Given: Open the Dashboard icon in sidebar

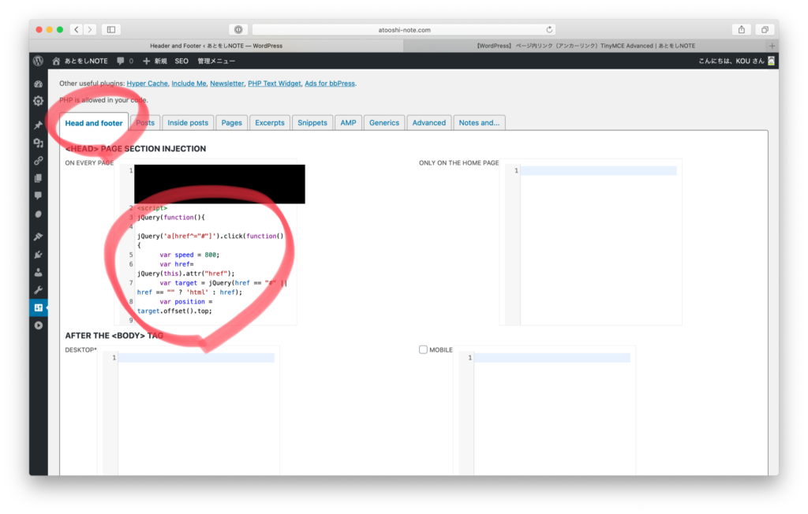Looking at the screenshot, I should (x=38, y=84).
